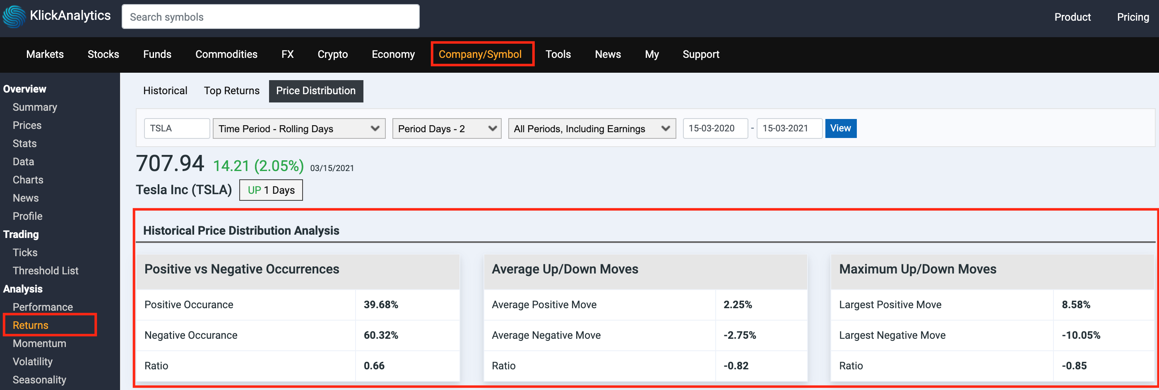This screenshot has width=1159, height=390.
Task: Open the Funds menu
Action: 157,55
